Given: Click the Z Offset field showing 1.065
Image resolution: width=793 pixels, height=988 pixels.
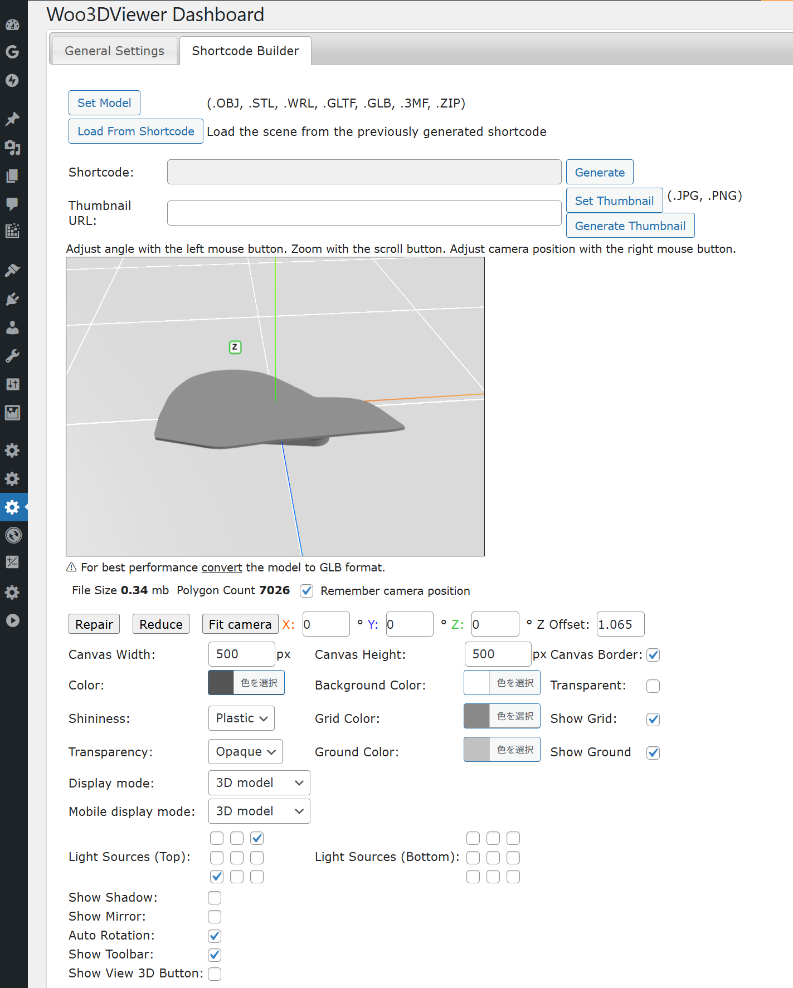Looking at the screenshot, I should pos(621,624).
